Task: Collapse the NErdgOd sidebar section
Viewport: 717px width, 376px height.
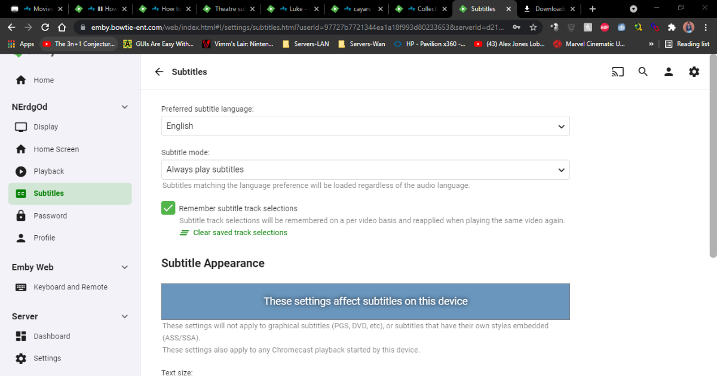Action: pyautogui.click(x=124, y=107)
